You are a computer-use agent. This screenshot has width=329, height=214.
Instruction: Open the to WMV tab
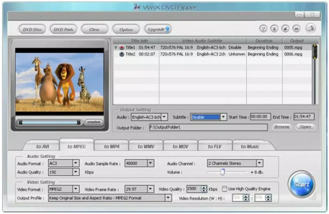pyautogui.click(x=146, y=146)
